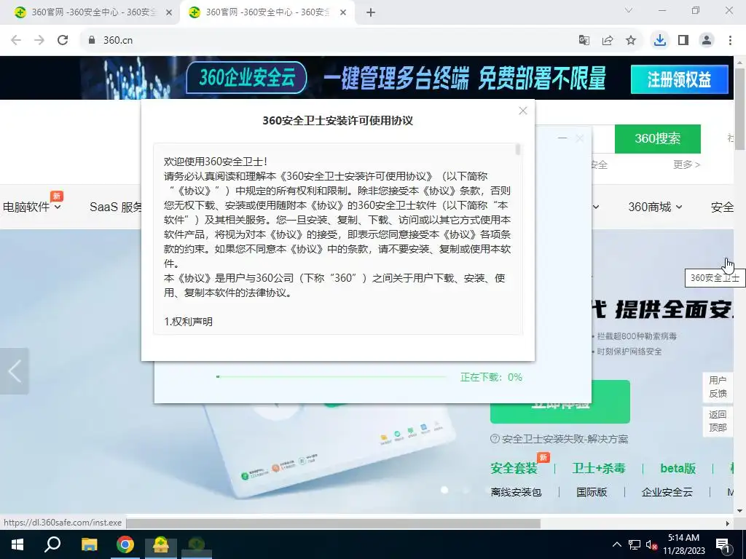Open the tab search chevron
This screenshot has height=559, width=746.
pos(629,10)
